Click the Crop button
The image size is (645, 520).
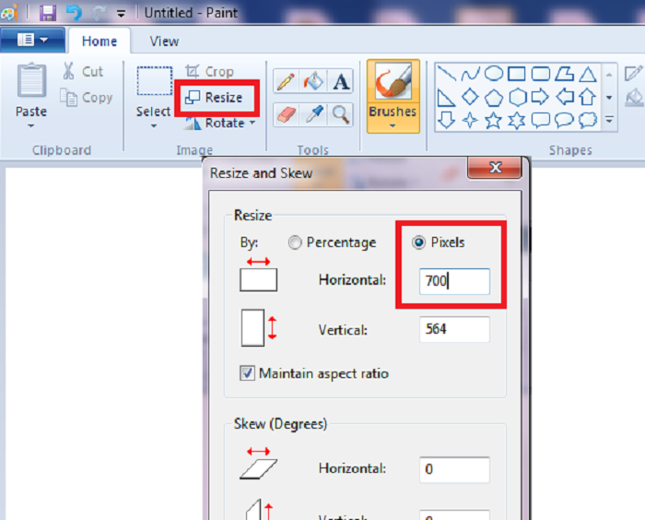[210, 71]
